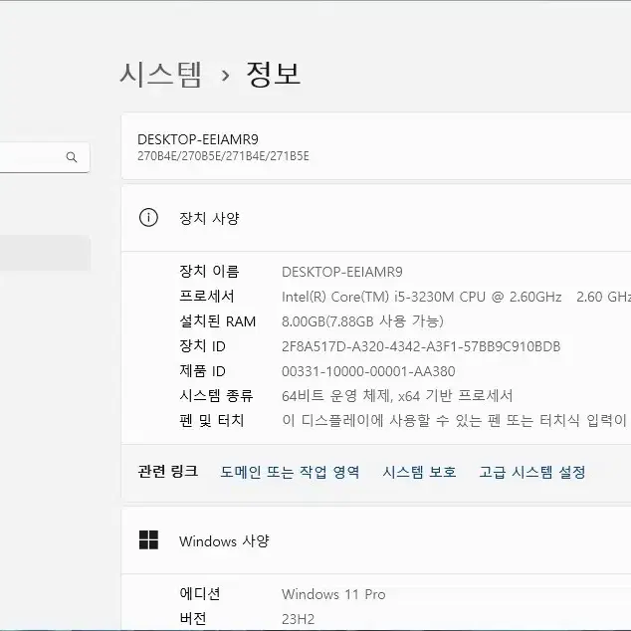Click the settings search input field
This screenshot has height=631, width=631.
coord(45,157)
